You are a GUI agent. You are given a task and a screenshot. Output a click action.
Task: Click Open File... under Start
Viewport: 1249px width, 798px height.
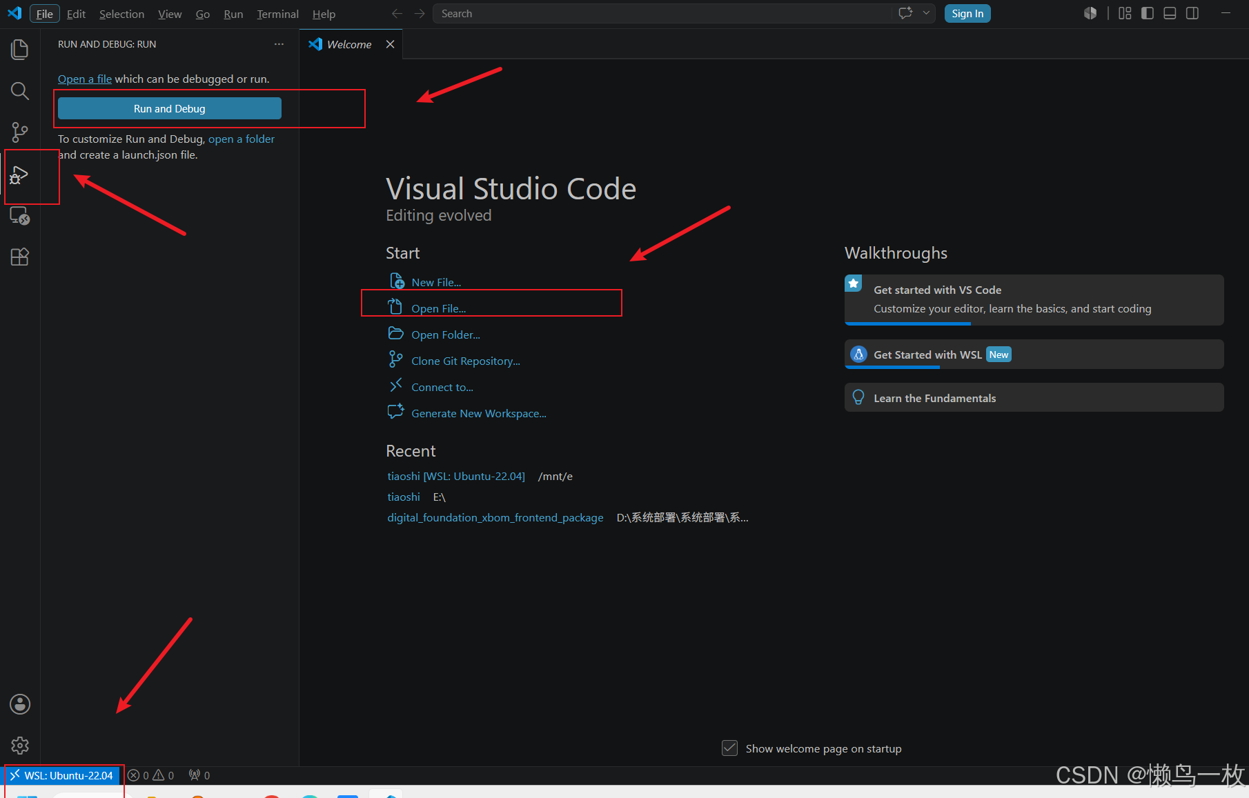(x=439, y=308)
